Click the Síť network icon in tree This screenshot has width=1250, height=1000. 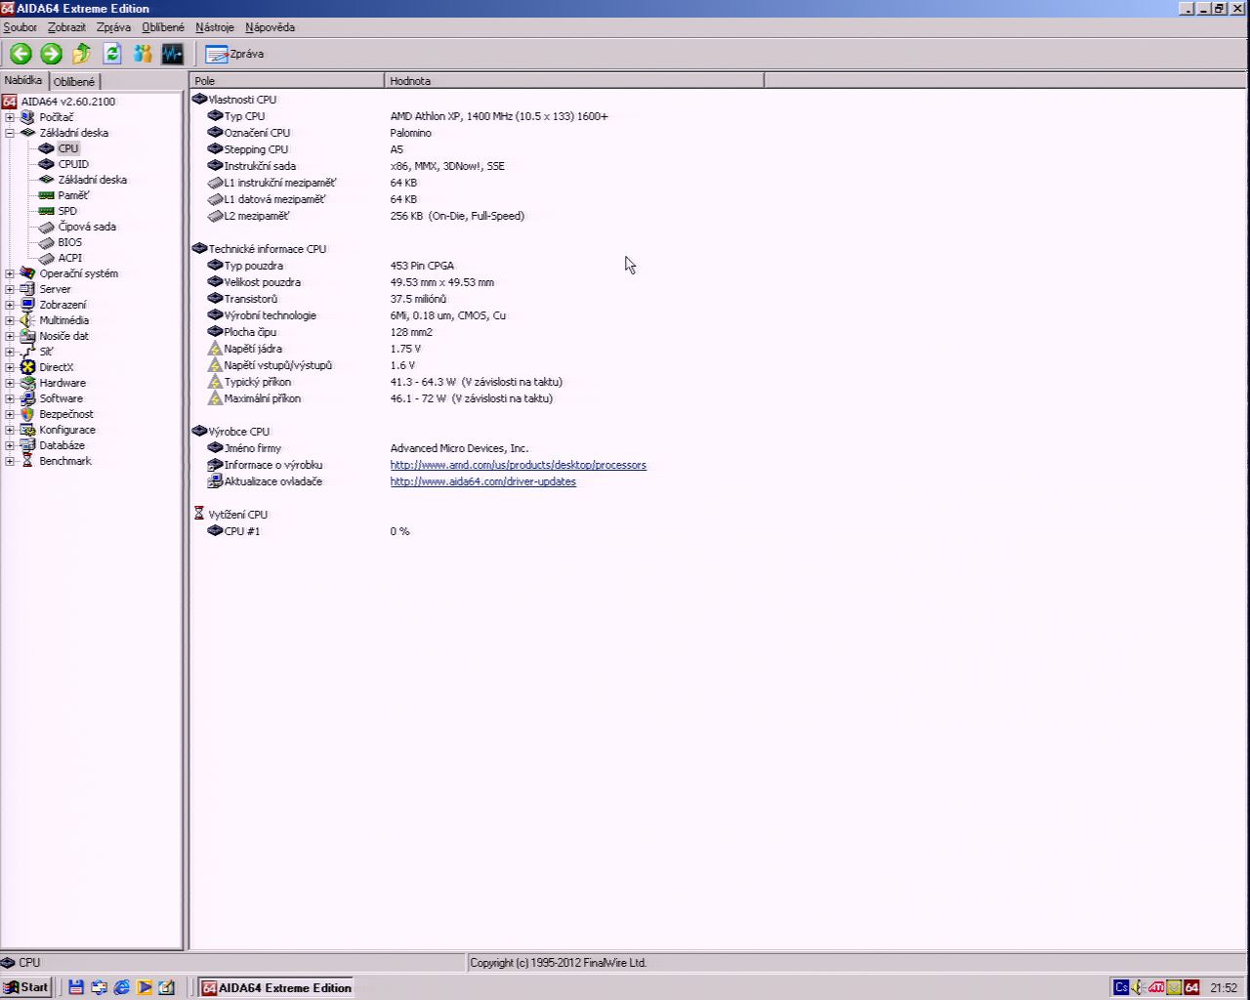point(27,352)
